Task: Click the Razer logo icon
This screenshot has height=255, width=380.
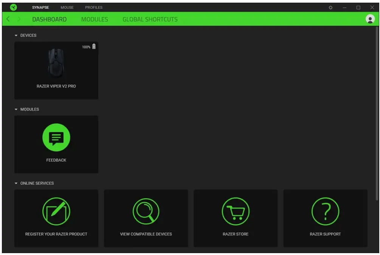Action: (14, 7)
